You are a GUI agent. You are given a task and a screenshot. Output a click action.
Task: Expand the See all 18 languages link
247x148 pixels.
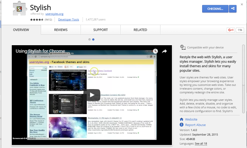[x=201, y=144]
